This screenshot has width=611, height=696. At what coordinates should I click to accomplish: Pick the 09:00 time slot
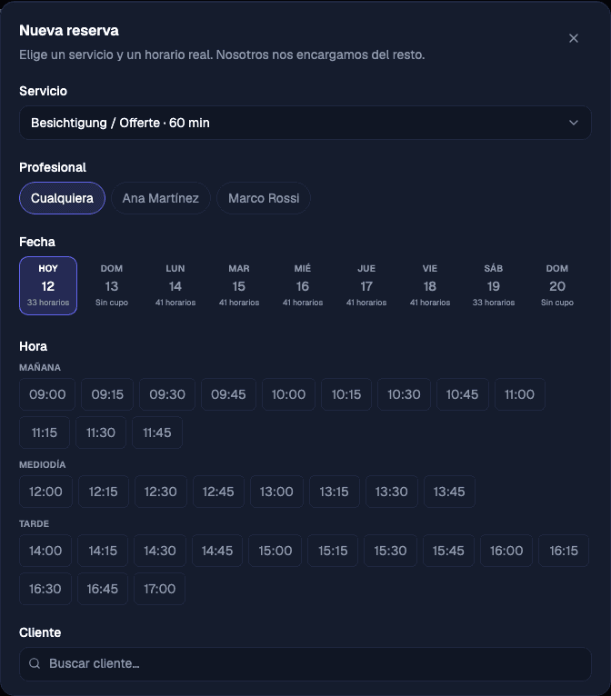tap(47, 394)
